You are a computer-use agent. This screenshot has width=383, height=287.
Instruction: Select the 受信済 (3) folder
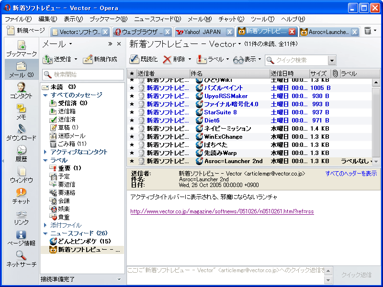click(x=68, y=103)
